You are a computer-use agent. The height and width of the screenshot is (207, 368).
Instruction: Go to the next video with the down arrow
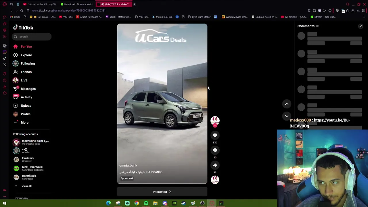(287, 116)
